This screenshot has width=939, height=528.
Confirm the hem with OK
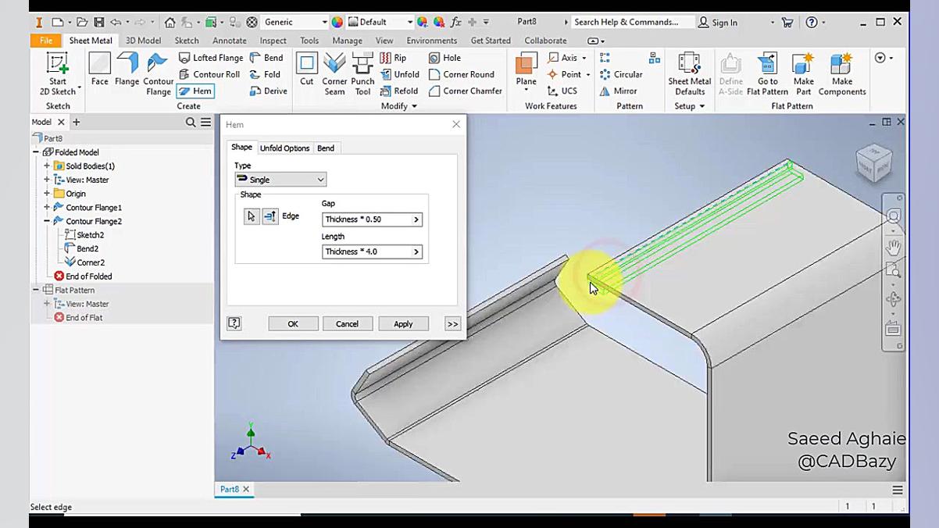293,323
